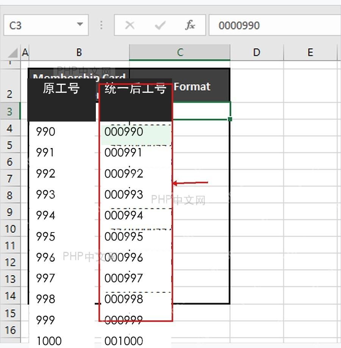Select row 16 header
Image resolution: width=341 pixels, height=348 pixels.
[10, 329]
